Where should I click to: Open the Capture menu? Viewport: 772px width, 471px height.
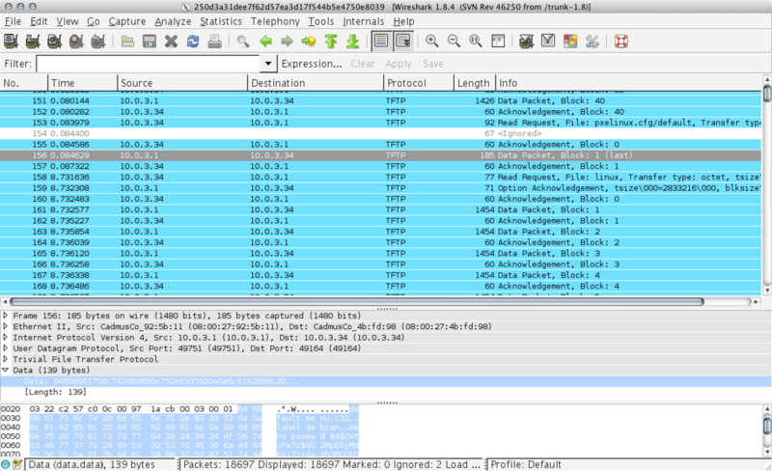(x=127, y=21)
